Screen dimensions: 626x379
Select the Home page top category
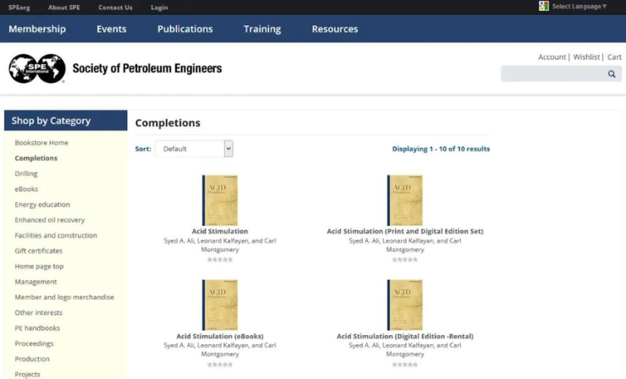[x=39, y=266]
